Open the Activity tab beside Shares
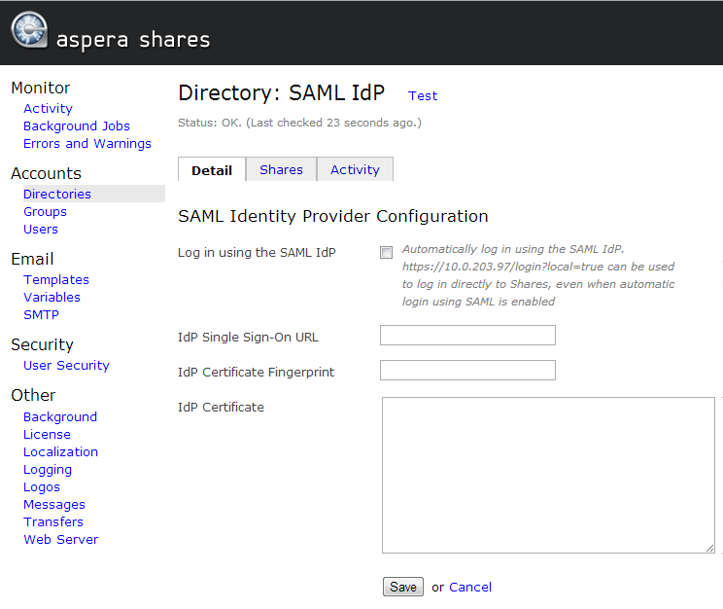Screen dimensions: 723x609 coord(355,169)
